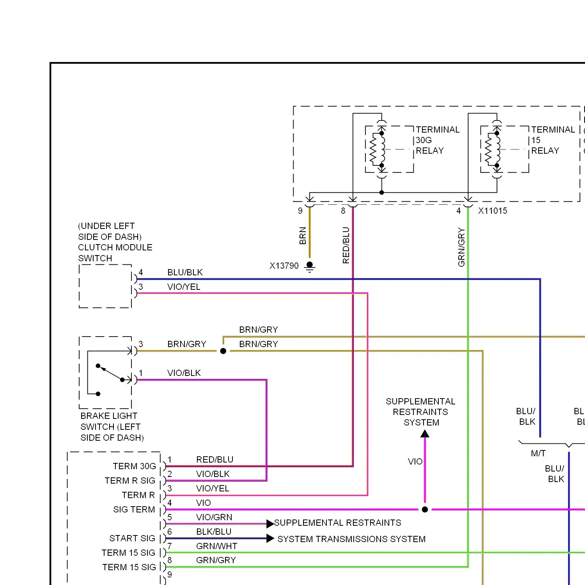Image resolution: width=585 pixels, height=585 pixels.
Task: Select the SUPPLEMENTAL RESTRAINTS SYSTEM label above the arrow
Action: (x=420, y=412)
